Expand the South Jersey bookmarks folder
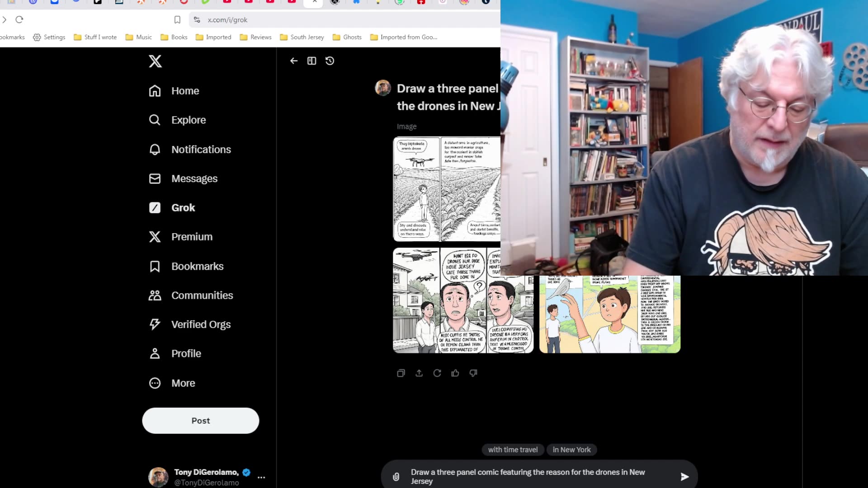This screenshot has height=488, width=868. pos(302,37)
